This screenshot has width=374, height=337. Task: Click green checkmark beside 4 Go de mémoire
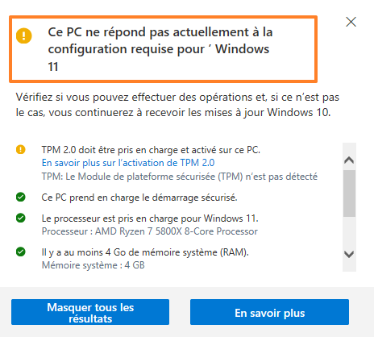21,252
